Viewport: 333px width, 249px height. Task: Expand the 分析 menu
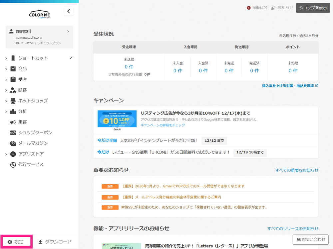(x=22, y=111)
